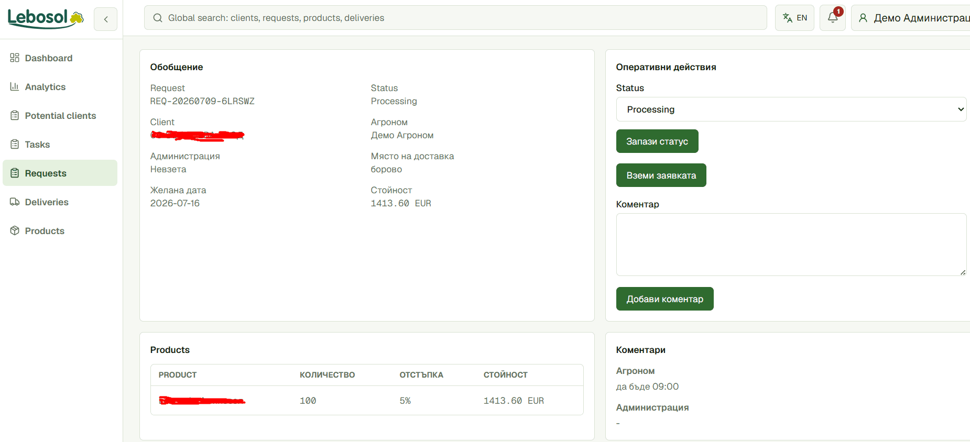The image size is (970, 442).
Task: Click the Демо Агроном value
Action: coord(402,135)
